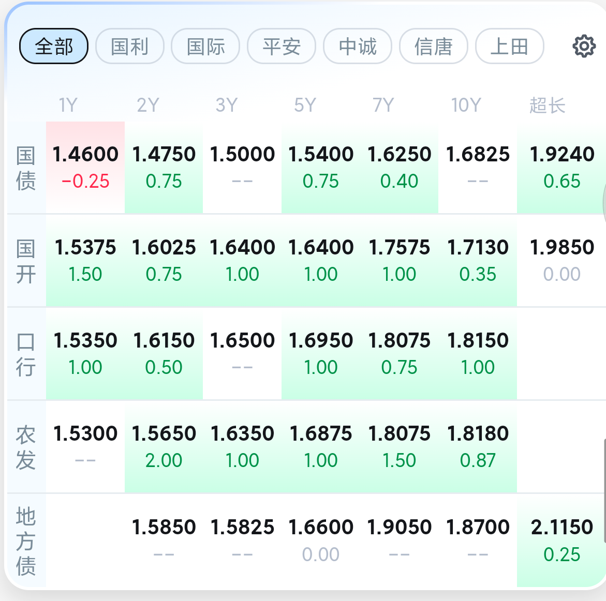
Task: Open 国债 超长 cell showing 1.9240
Action: click(x=561, y=167)
